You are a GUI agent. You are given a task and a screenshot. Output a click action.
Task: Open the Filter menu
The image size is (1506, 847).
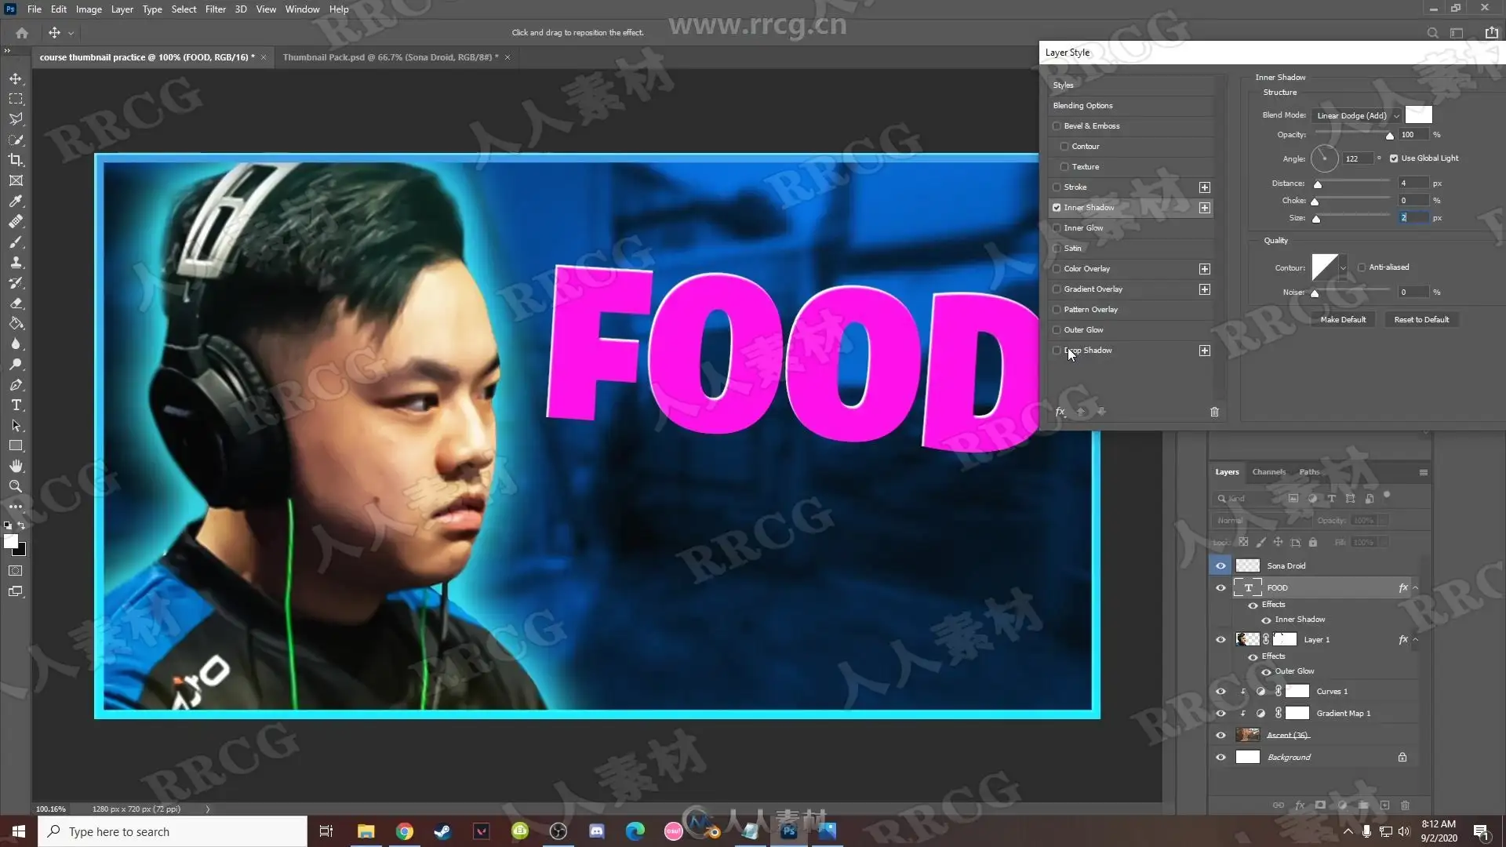[x=215, y=9]
